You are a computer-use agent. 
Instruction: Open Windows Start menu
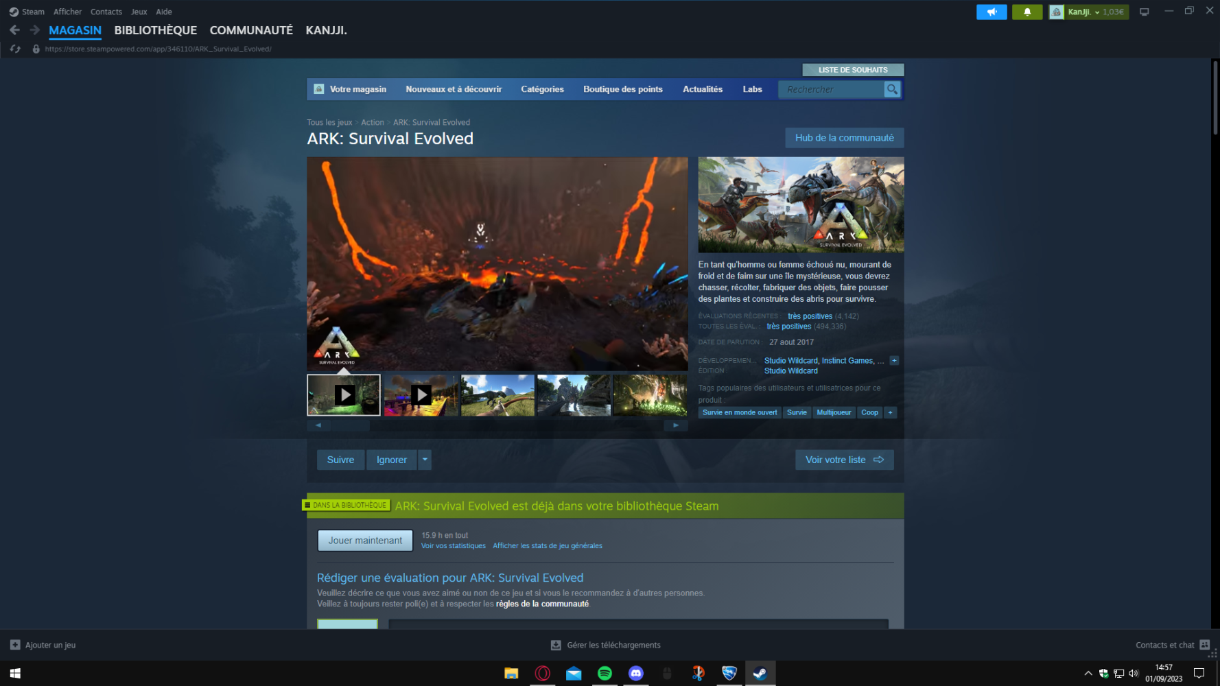(x=15, y=674)
